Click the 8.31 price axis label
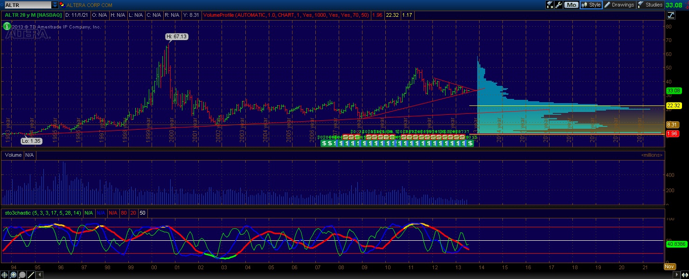This screenshot has height=279, width=689. pos(672,125)
